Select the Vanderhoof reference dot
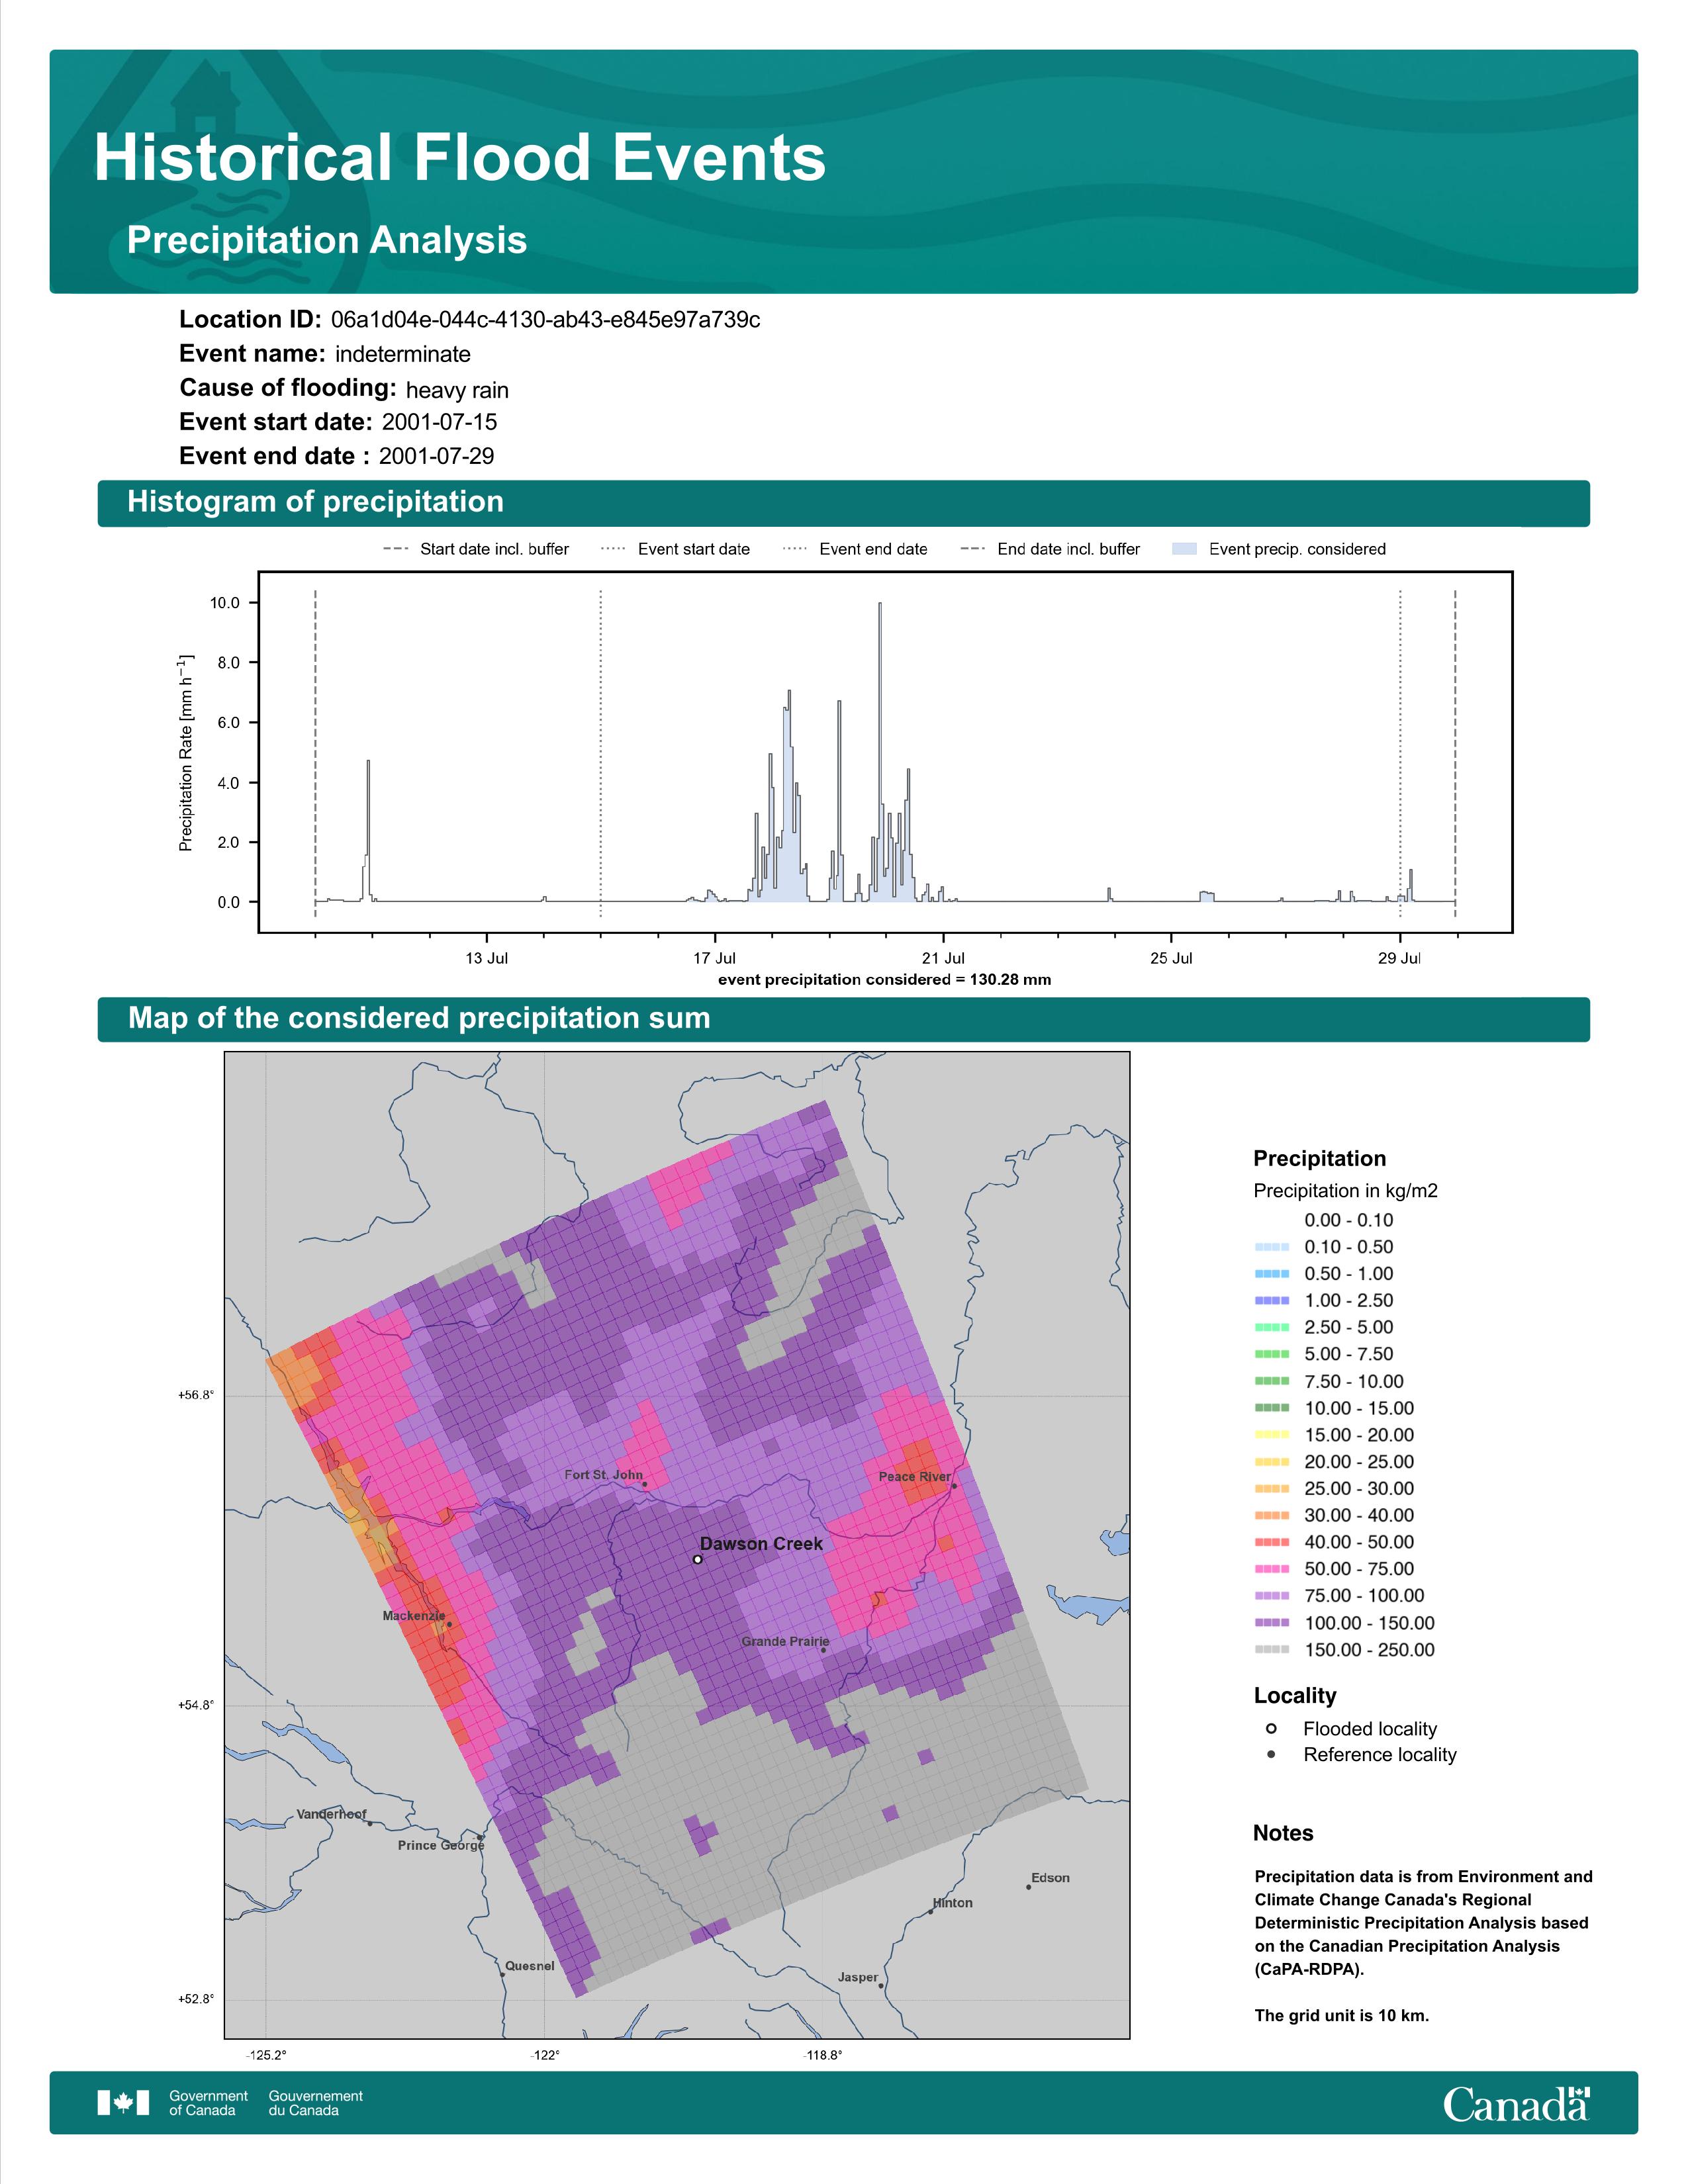1688x2184 pixels. pos(370,1823)
